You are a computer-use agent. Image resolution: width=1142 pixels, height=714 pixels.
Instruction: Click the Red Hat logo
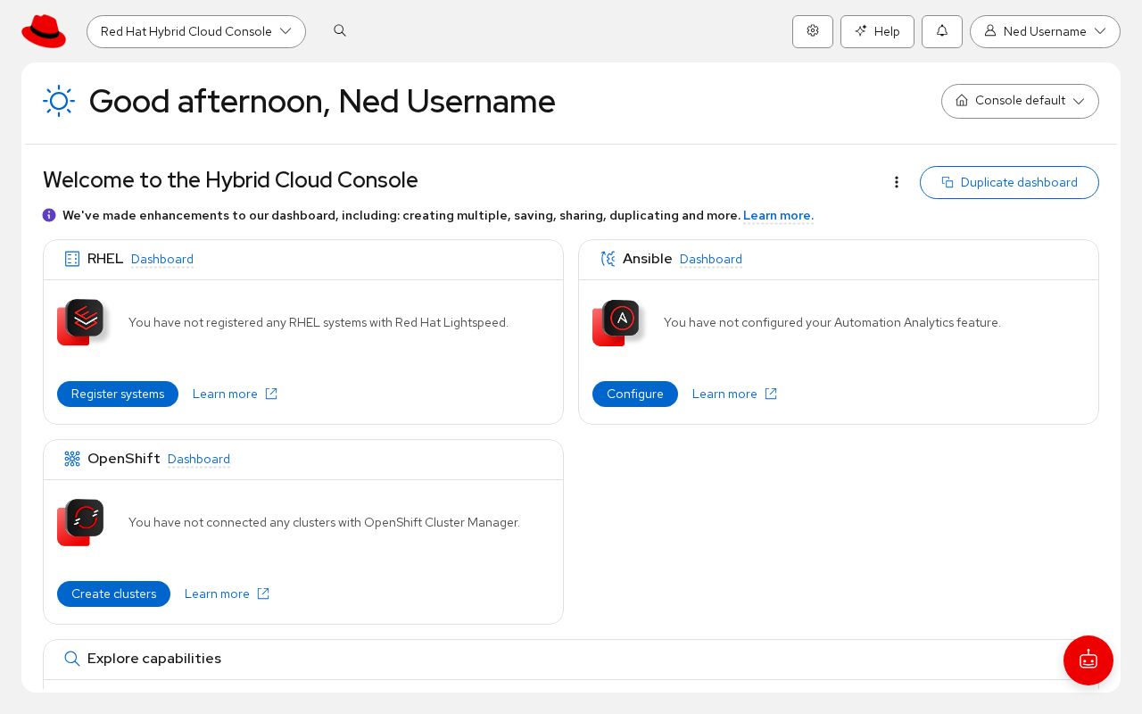[x=44, y=31]
